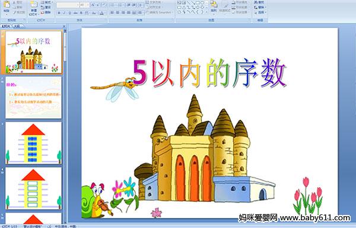Open the font size combo box
356x228 pixels.
[x=84, y=5]
